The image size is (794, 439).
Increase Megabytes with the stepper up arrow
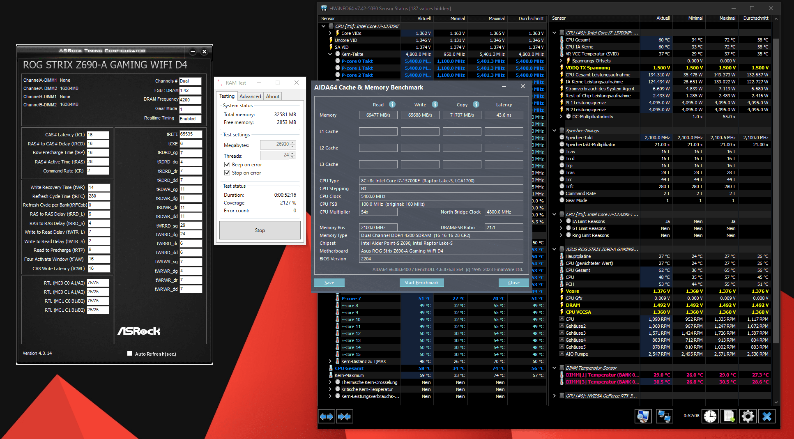(x=292, y=143)
